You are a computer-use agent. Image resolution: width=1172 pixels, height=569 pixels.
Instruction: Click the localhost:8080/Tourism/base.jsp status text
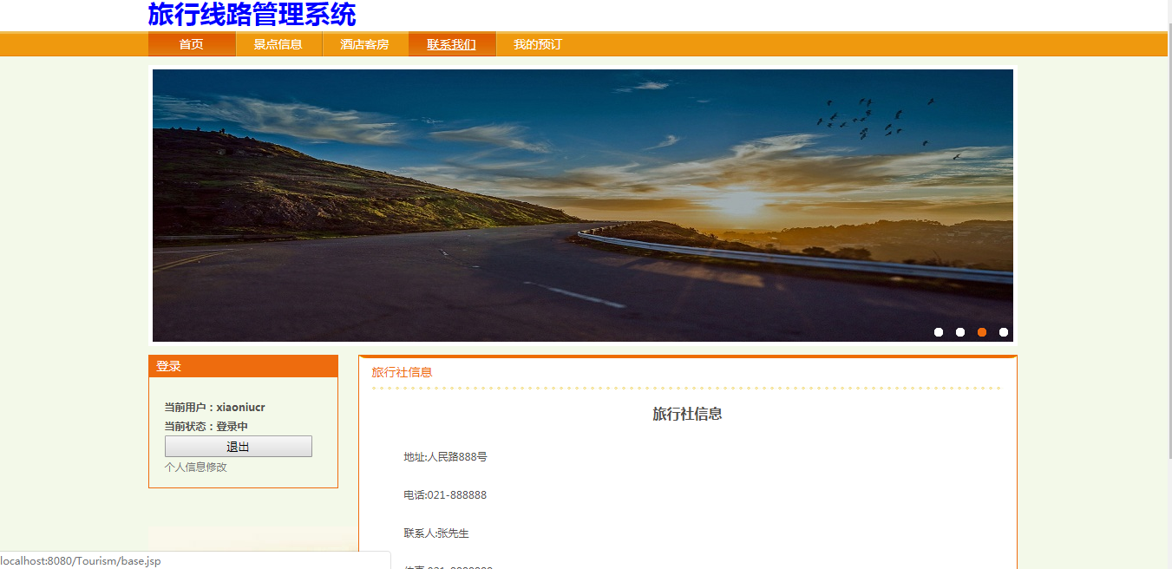[x=81, y=560]
